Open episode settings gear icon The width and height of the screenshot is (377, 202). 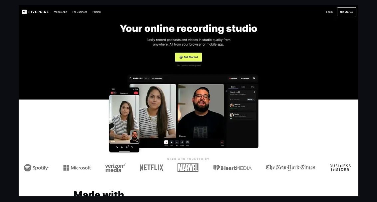pos(254,92)
